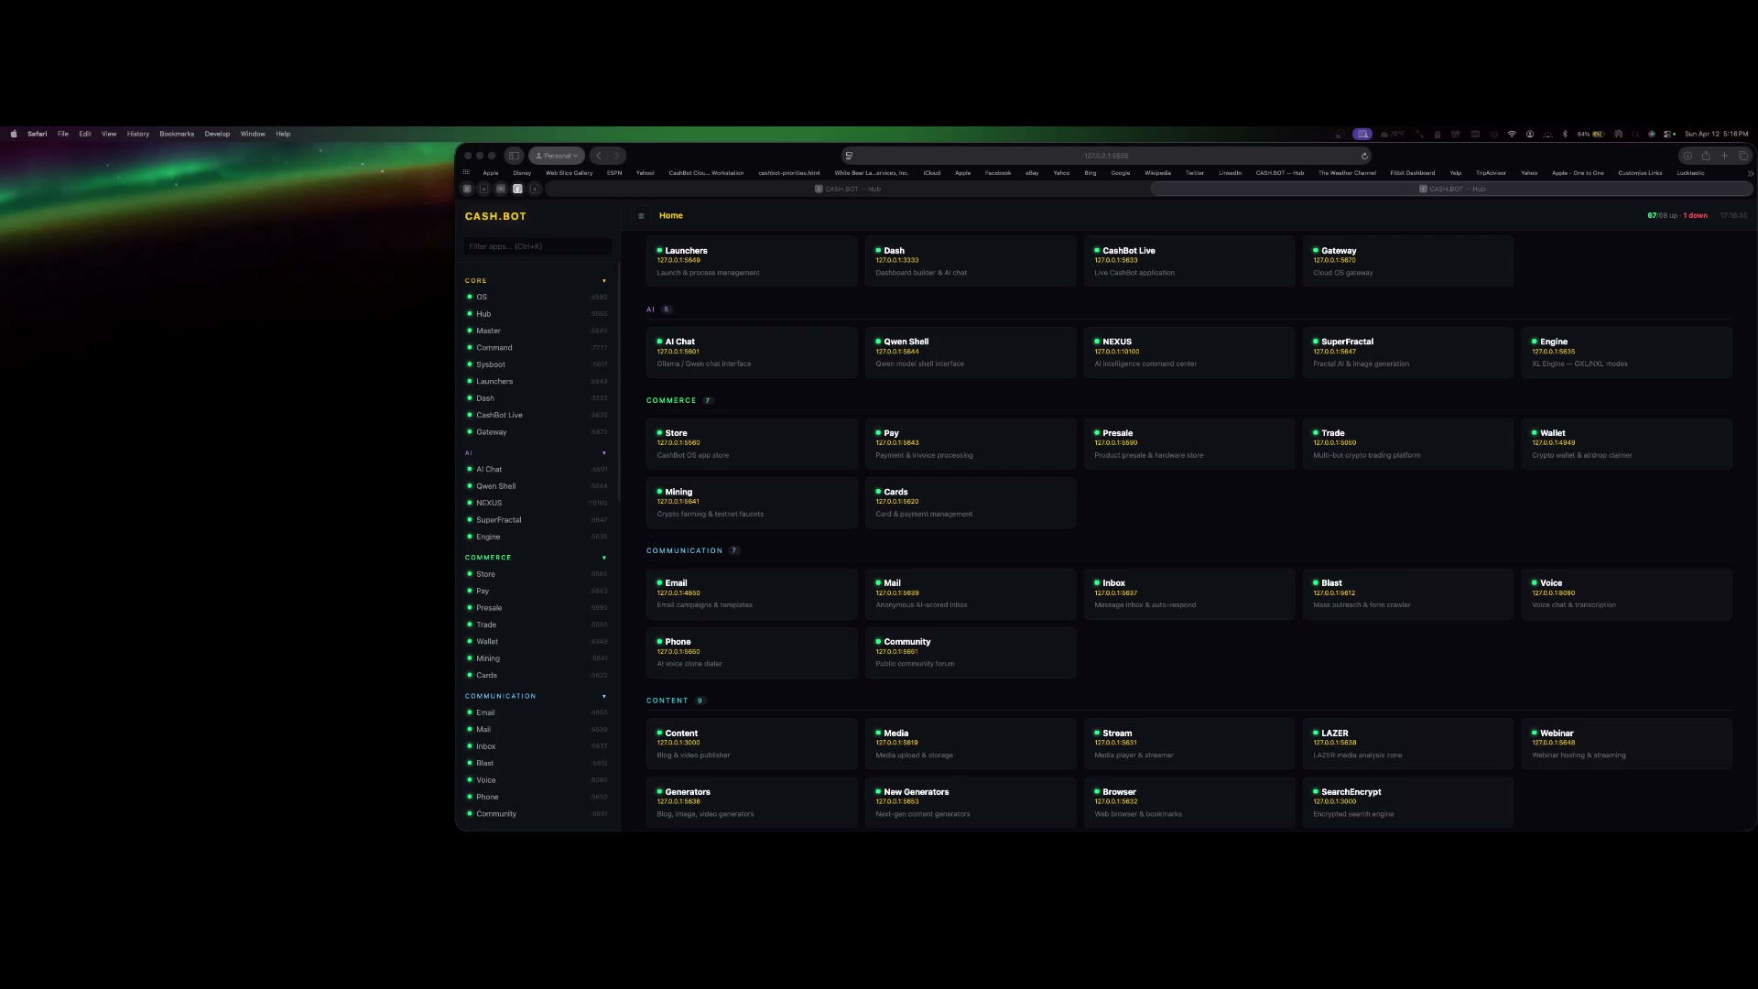This screenshot has width=1758, height=989.
Task: Click the Safari sidebar toggle icon
Action: click(x=514, y=156)
